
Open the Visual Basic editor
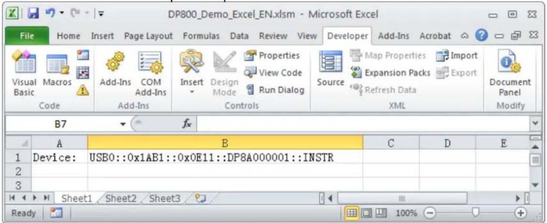pos(24,74)
